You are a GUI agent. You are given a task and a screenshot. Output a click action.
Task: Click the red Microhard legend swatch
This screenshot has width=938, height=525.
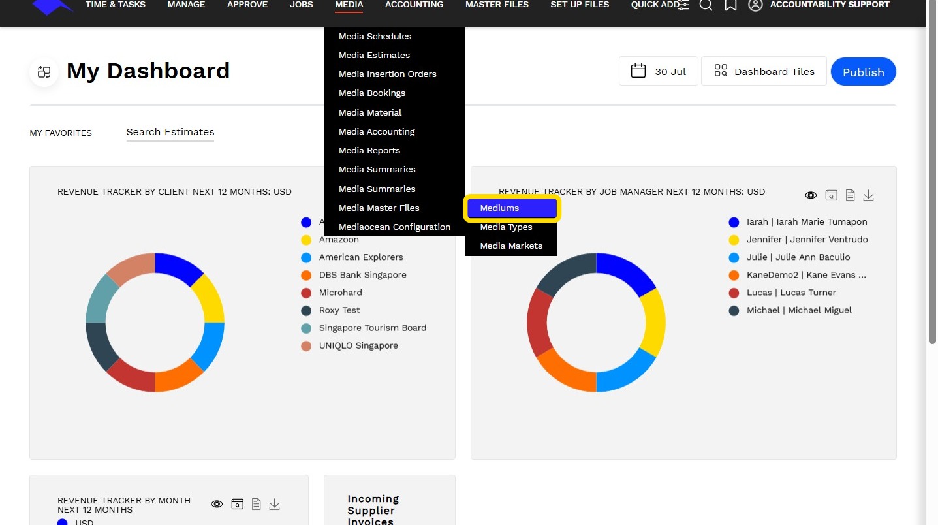(x=306, y=293)
